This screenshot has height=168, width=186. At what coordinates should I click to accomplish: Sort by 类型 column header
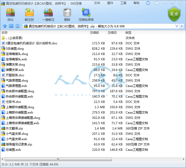(128, 32)
